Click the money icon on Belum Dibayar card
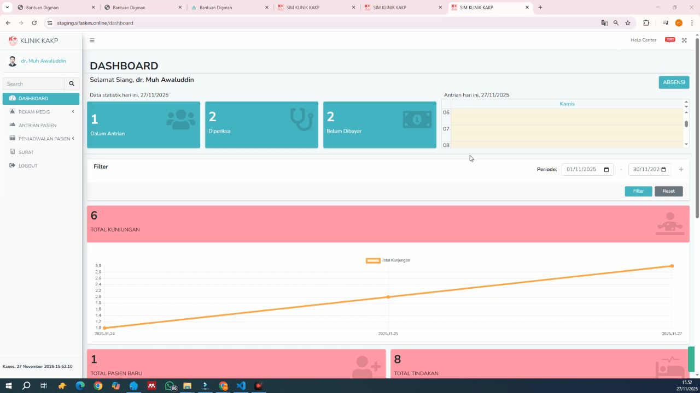Viewport: 700px width, 393px height. pos(417,120)
